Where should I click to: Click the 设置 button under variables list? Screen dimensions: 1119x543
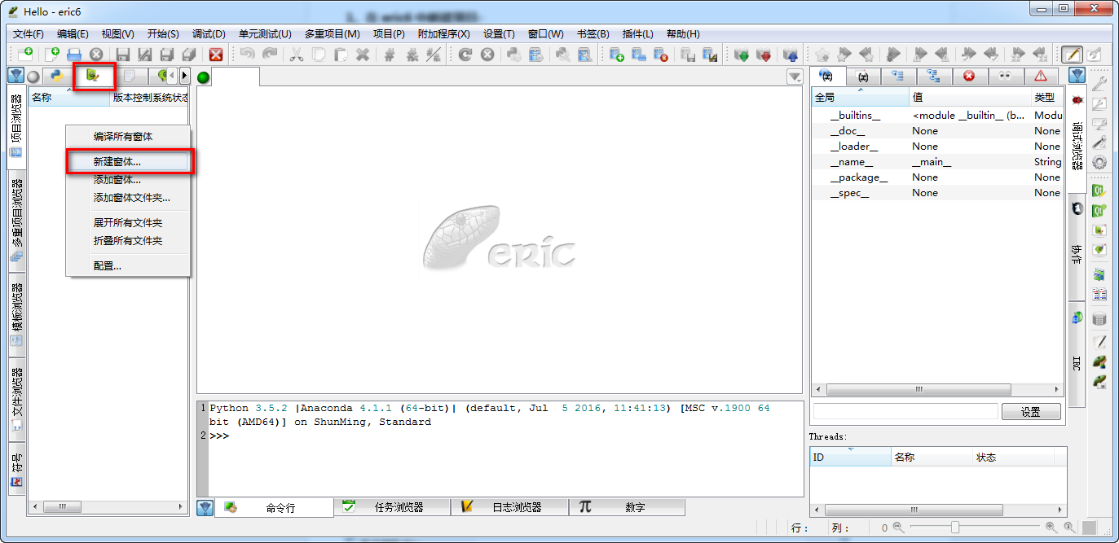click(x=1031, y=412)
